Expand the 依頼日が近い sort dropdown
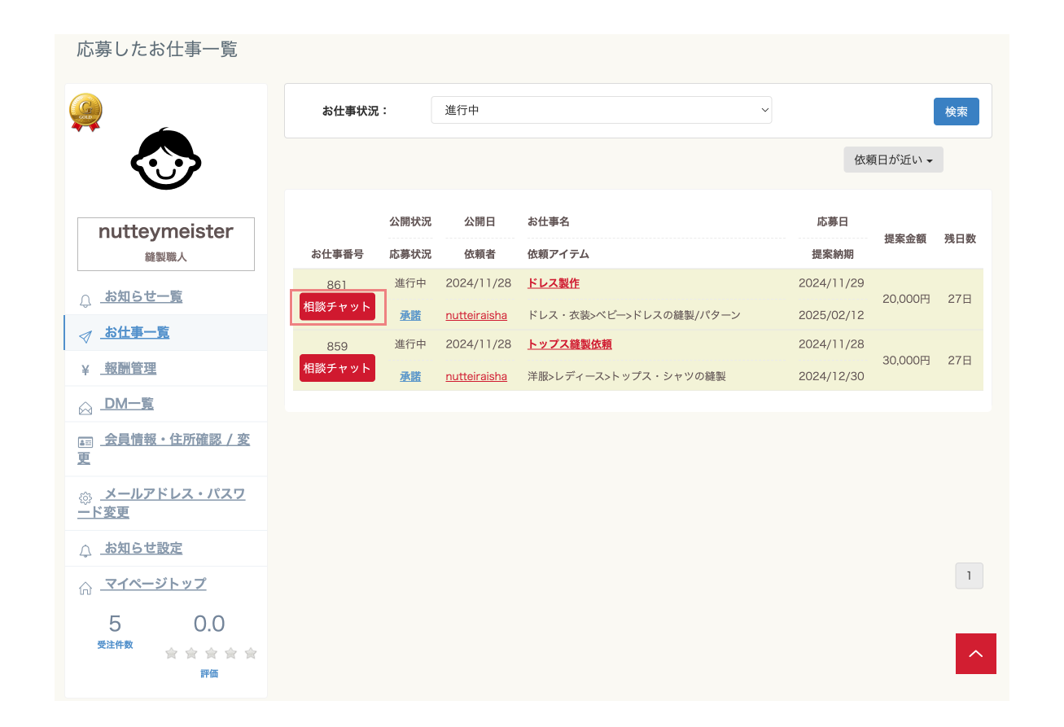The height and width of the screenshot is (727, 1064). (893, 160)
